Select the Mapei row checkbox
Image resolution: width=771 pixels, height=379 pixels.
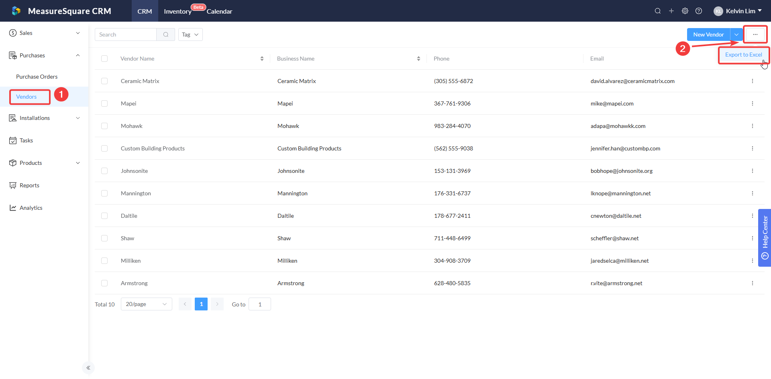click(x=104, y=103)
